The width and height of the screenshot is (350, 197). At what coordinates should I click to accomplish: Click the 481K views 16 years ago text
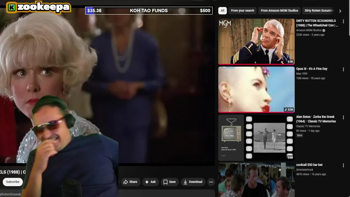311,174
